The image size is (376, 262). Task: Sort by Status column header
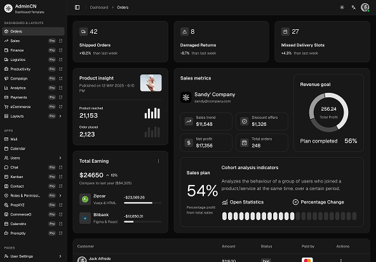tap(266, 246)
